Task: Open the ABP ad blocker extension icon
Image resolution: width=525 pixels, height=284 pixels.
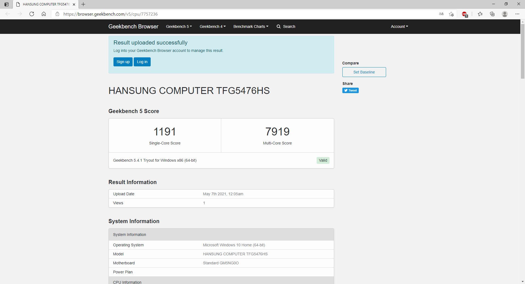Action: (x=465, y=14)
